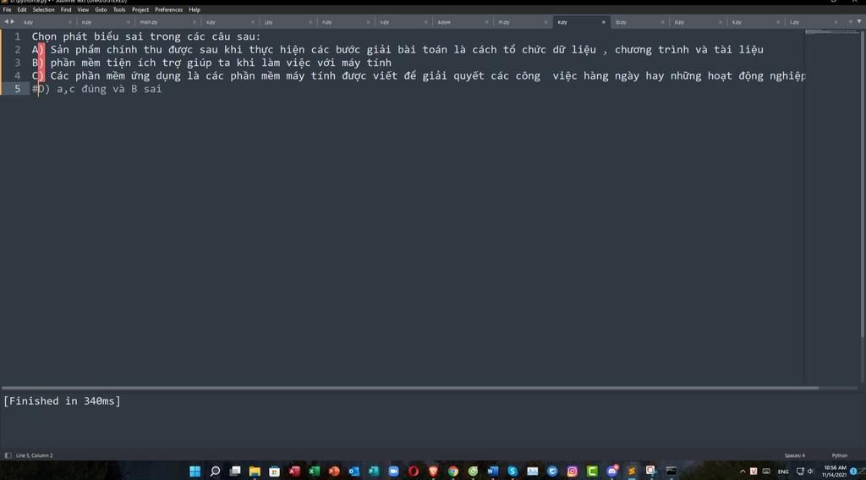Open Task View from taskbar
Viewport: 866px width, 480px height.
(x=235, y=472)
